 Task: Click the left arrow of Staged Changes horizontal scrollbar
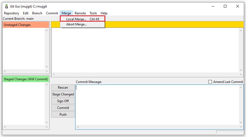(5, 127)
